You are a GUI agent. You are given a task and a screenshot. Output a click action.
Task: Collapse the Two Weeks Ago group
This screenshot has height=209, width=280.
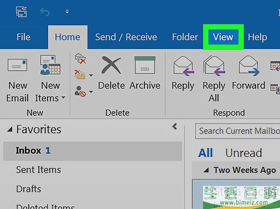tap(206, 170)
